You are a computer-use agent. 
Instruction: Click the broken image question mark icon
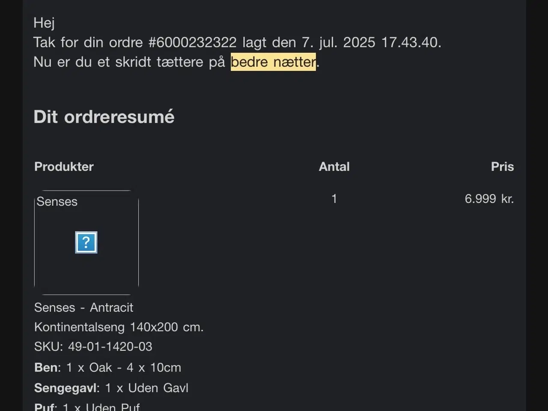click(86, 242)
